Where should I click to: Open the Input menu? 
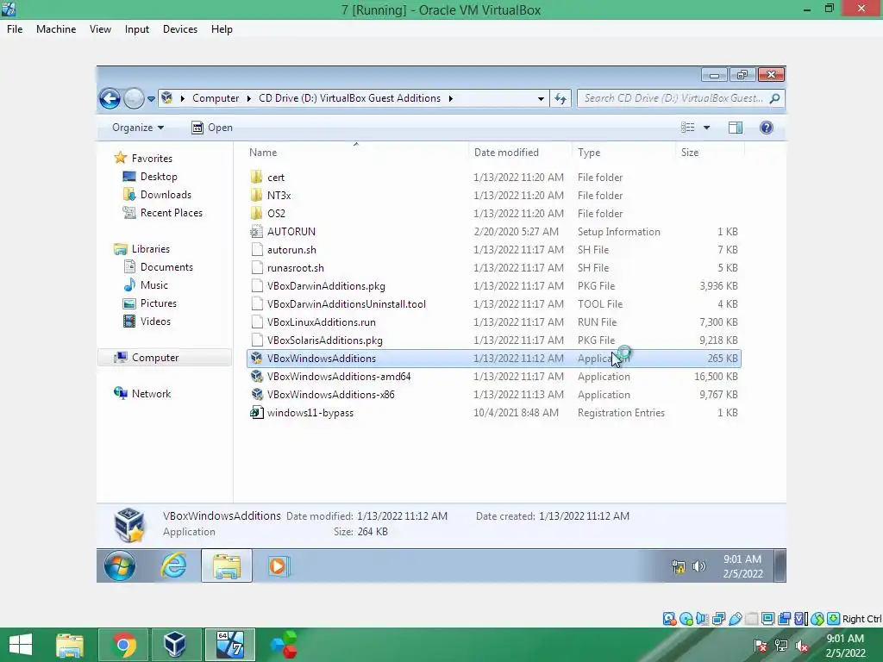137,29
